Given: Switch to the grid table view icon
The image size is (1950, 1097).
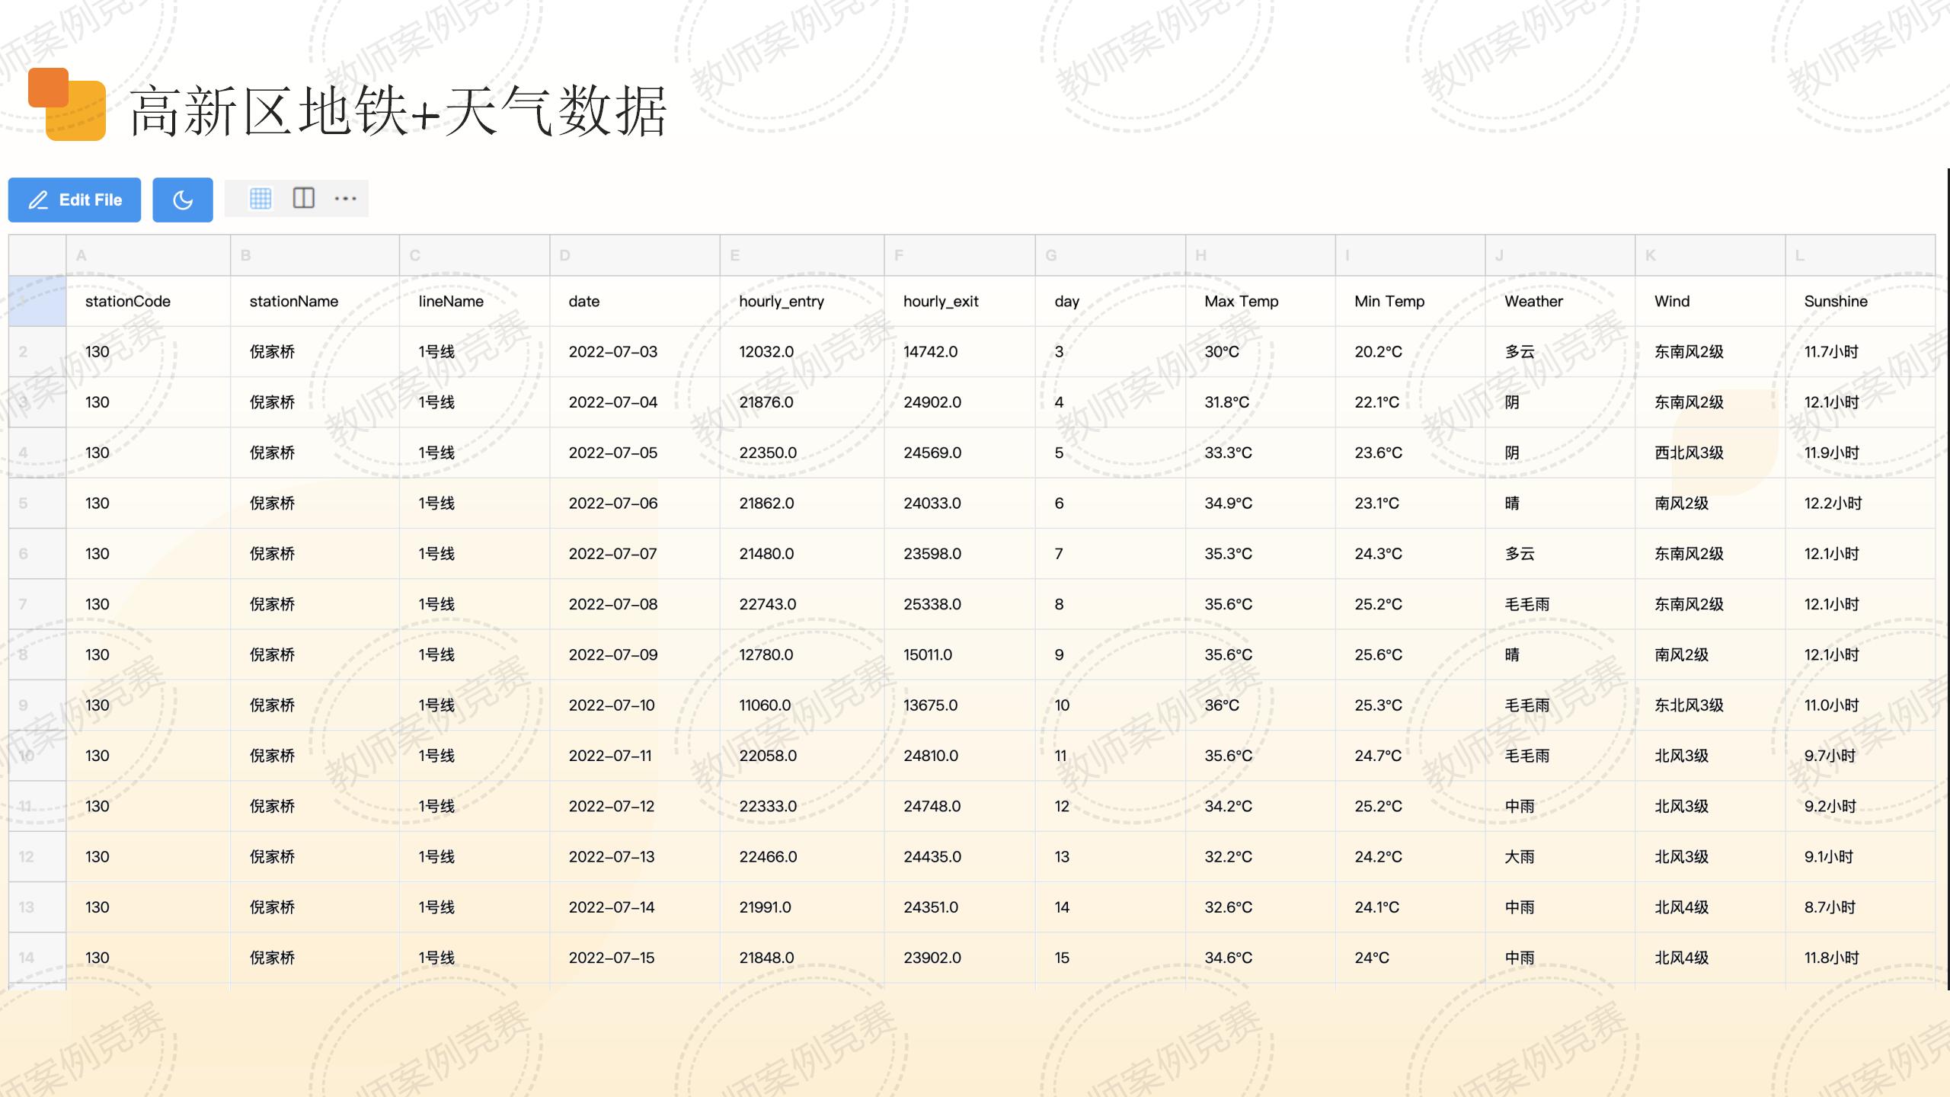Looking at the screenshot, I should (261, 199).
